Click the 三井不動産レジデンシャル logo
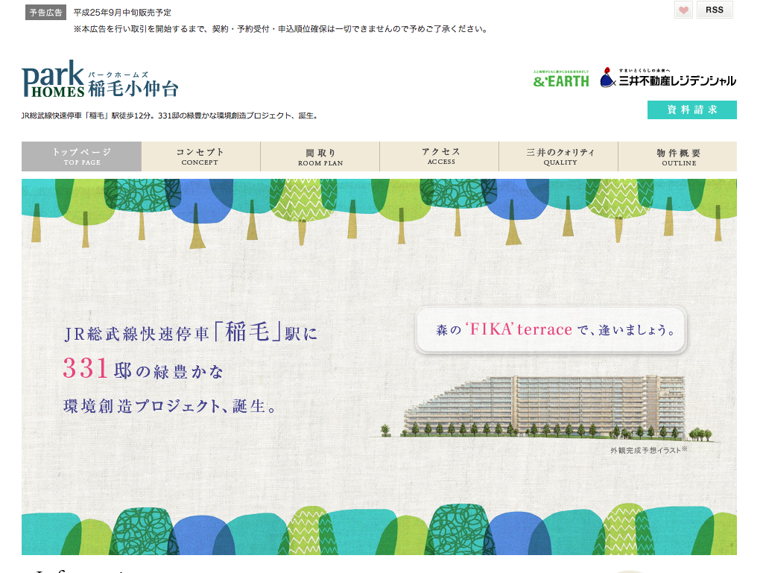The image size is (766, 573). coord(668,78)
